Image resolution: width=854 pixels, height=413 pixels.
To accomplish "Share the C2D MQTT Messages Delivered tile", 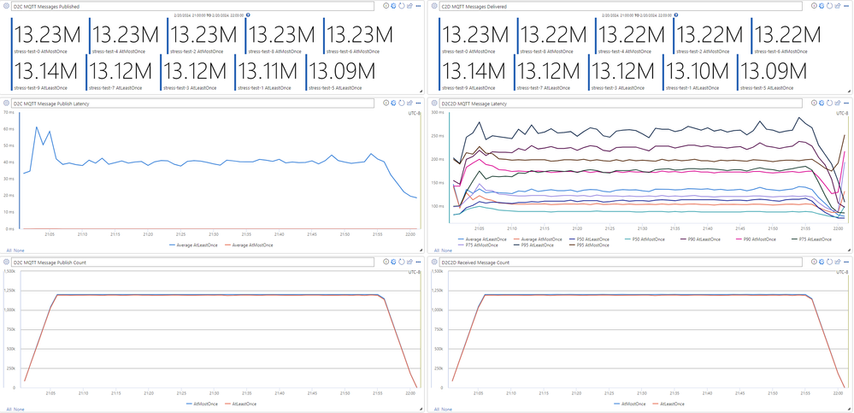I will 838,5.
